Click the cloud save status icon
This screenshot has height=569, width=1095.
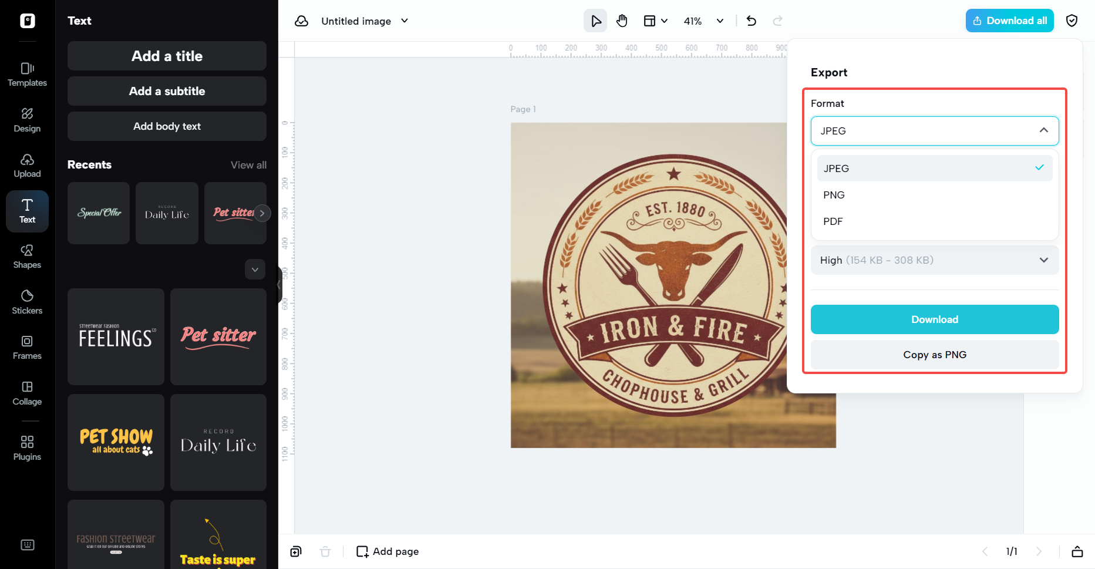[302, 21]
